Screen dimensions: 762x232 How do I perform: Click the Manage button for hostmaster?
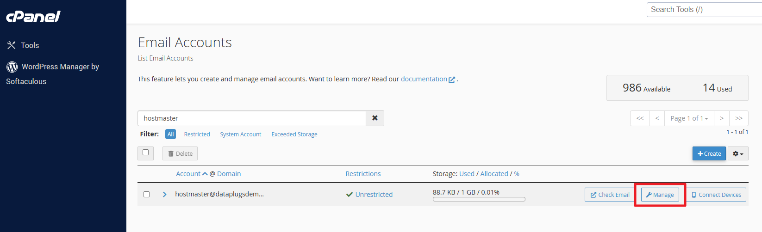pyautogui.click(x=660, y=195)
